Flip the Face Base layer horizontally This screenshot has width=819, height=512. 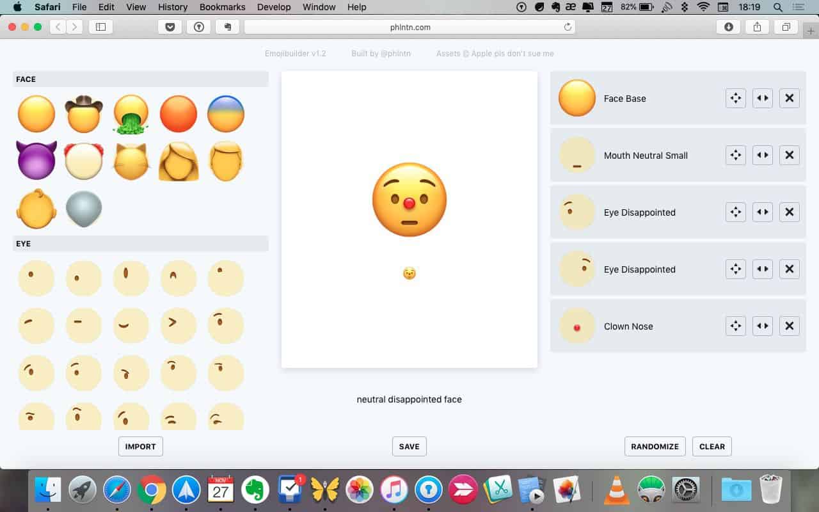tap(763, 98)
